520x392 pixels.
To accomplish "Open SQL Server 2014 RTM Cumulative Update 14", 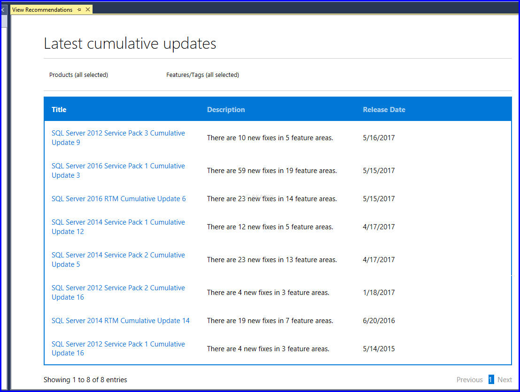I will click(x=121, y=320).
